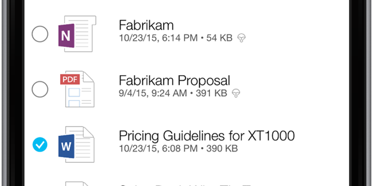Image resolution: width=373 pixels, height=186 pixels.
Task: Uncheck the Pricing Guidelines for XT1000 checkmark
Action: (x=40, y=145)
